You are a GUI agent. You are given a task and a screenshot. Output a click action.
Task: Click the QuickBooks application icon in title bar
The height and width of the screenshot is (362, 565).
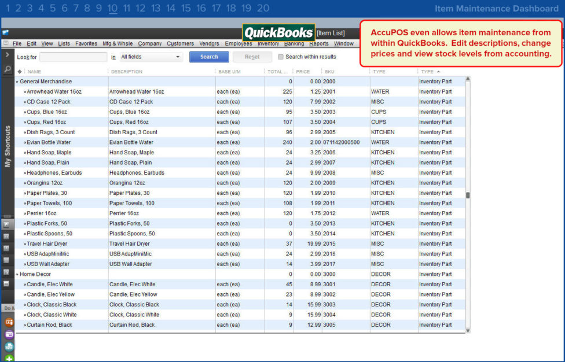point(5,33)
